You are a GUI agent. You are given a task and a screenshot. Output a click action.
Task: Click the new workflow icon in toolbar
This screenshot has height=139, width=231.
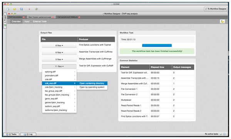tap(8, 9)
